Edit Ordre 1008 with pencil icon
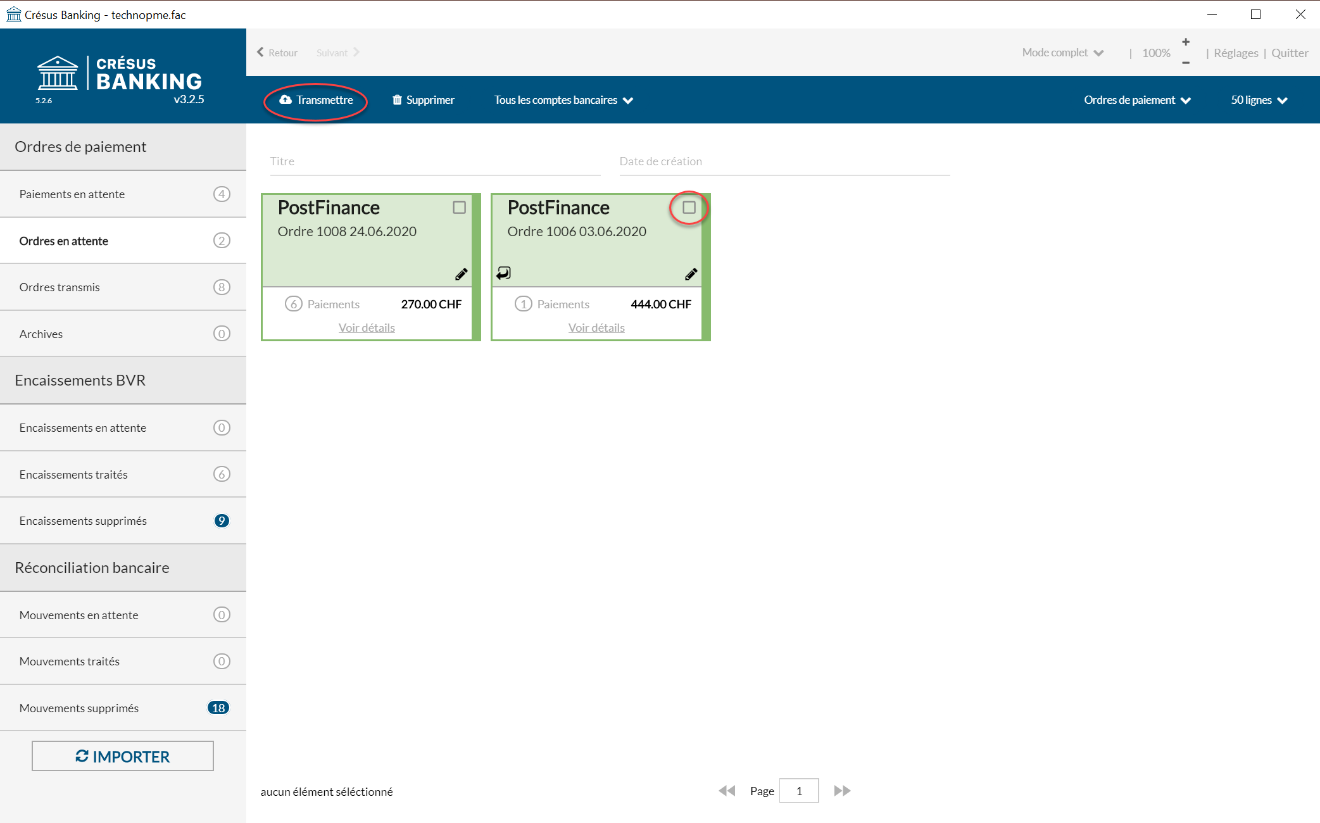 click(x=461, y=274)
